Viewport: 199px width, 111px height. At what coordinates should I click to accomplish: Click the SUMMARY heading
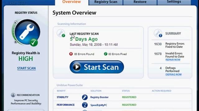(173, 34)
